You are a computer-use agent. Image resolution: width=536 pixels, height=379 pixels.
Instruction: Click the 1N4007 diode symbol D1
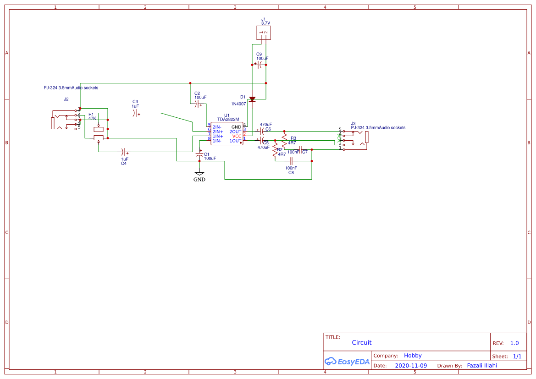(252, 99)
